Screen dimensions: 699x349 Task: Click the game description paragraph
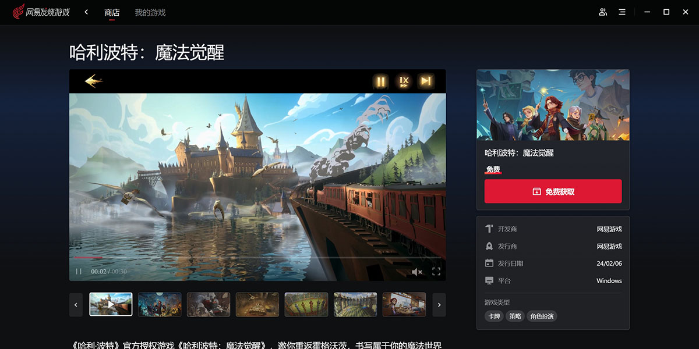[x=257, y=344]
